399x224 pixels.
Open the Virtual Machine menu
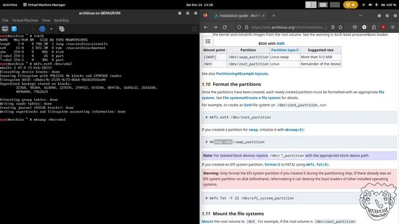pos(25,21)
